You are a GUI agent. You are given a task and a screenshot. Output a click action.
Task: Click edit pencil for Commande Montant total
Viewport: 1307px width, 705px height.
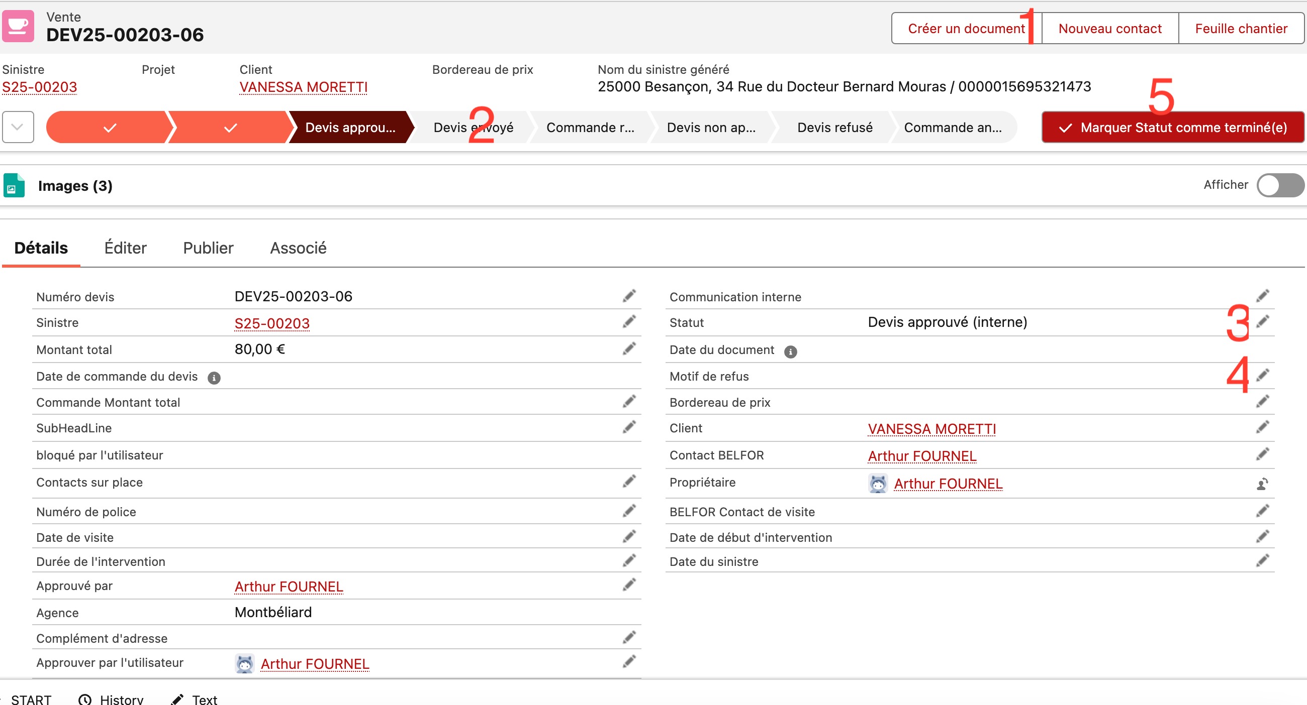point(629,402)
